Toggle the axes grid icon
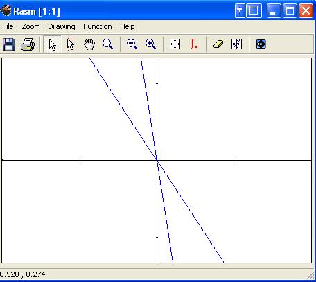The image size is (316, 282). point(175,44)
